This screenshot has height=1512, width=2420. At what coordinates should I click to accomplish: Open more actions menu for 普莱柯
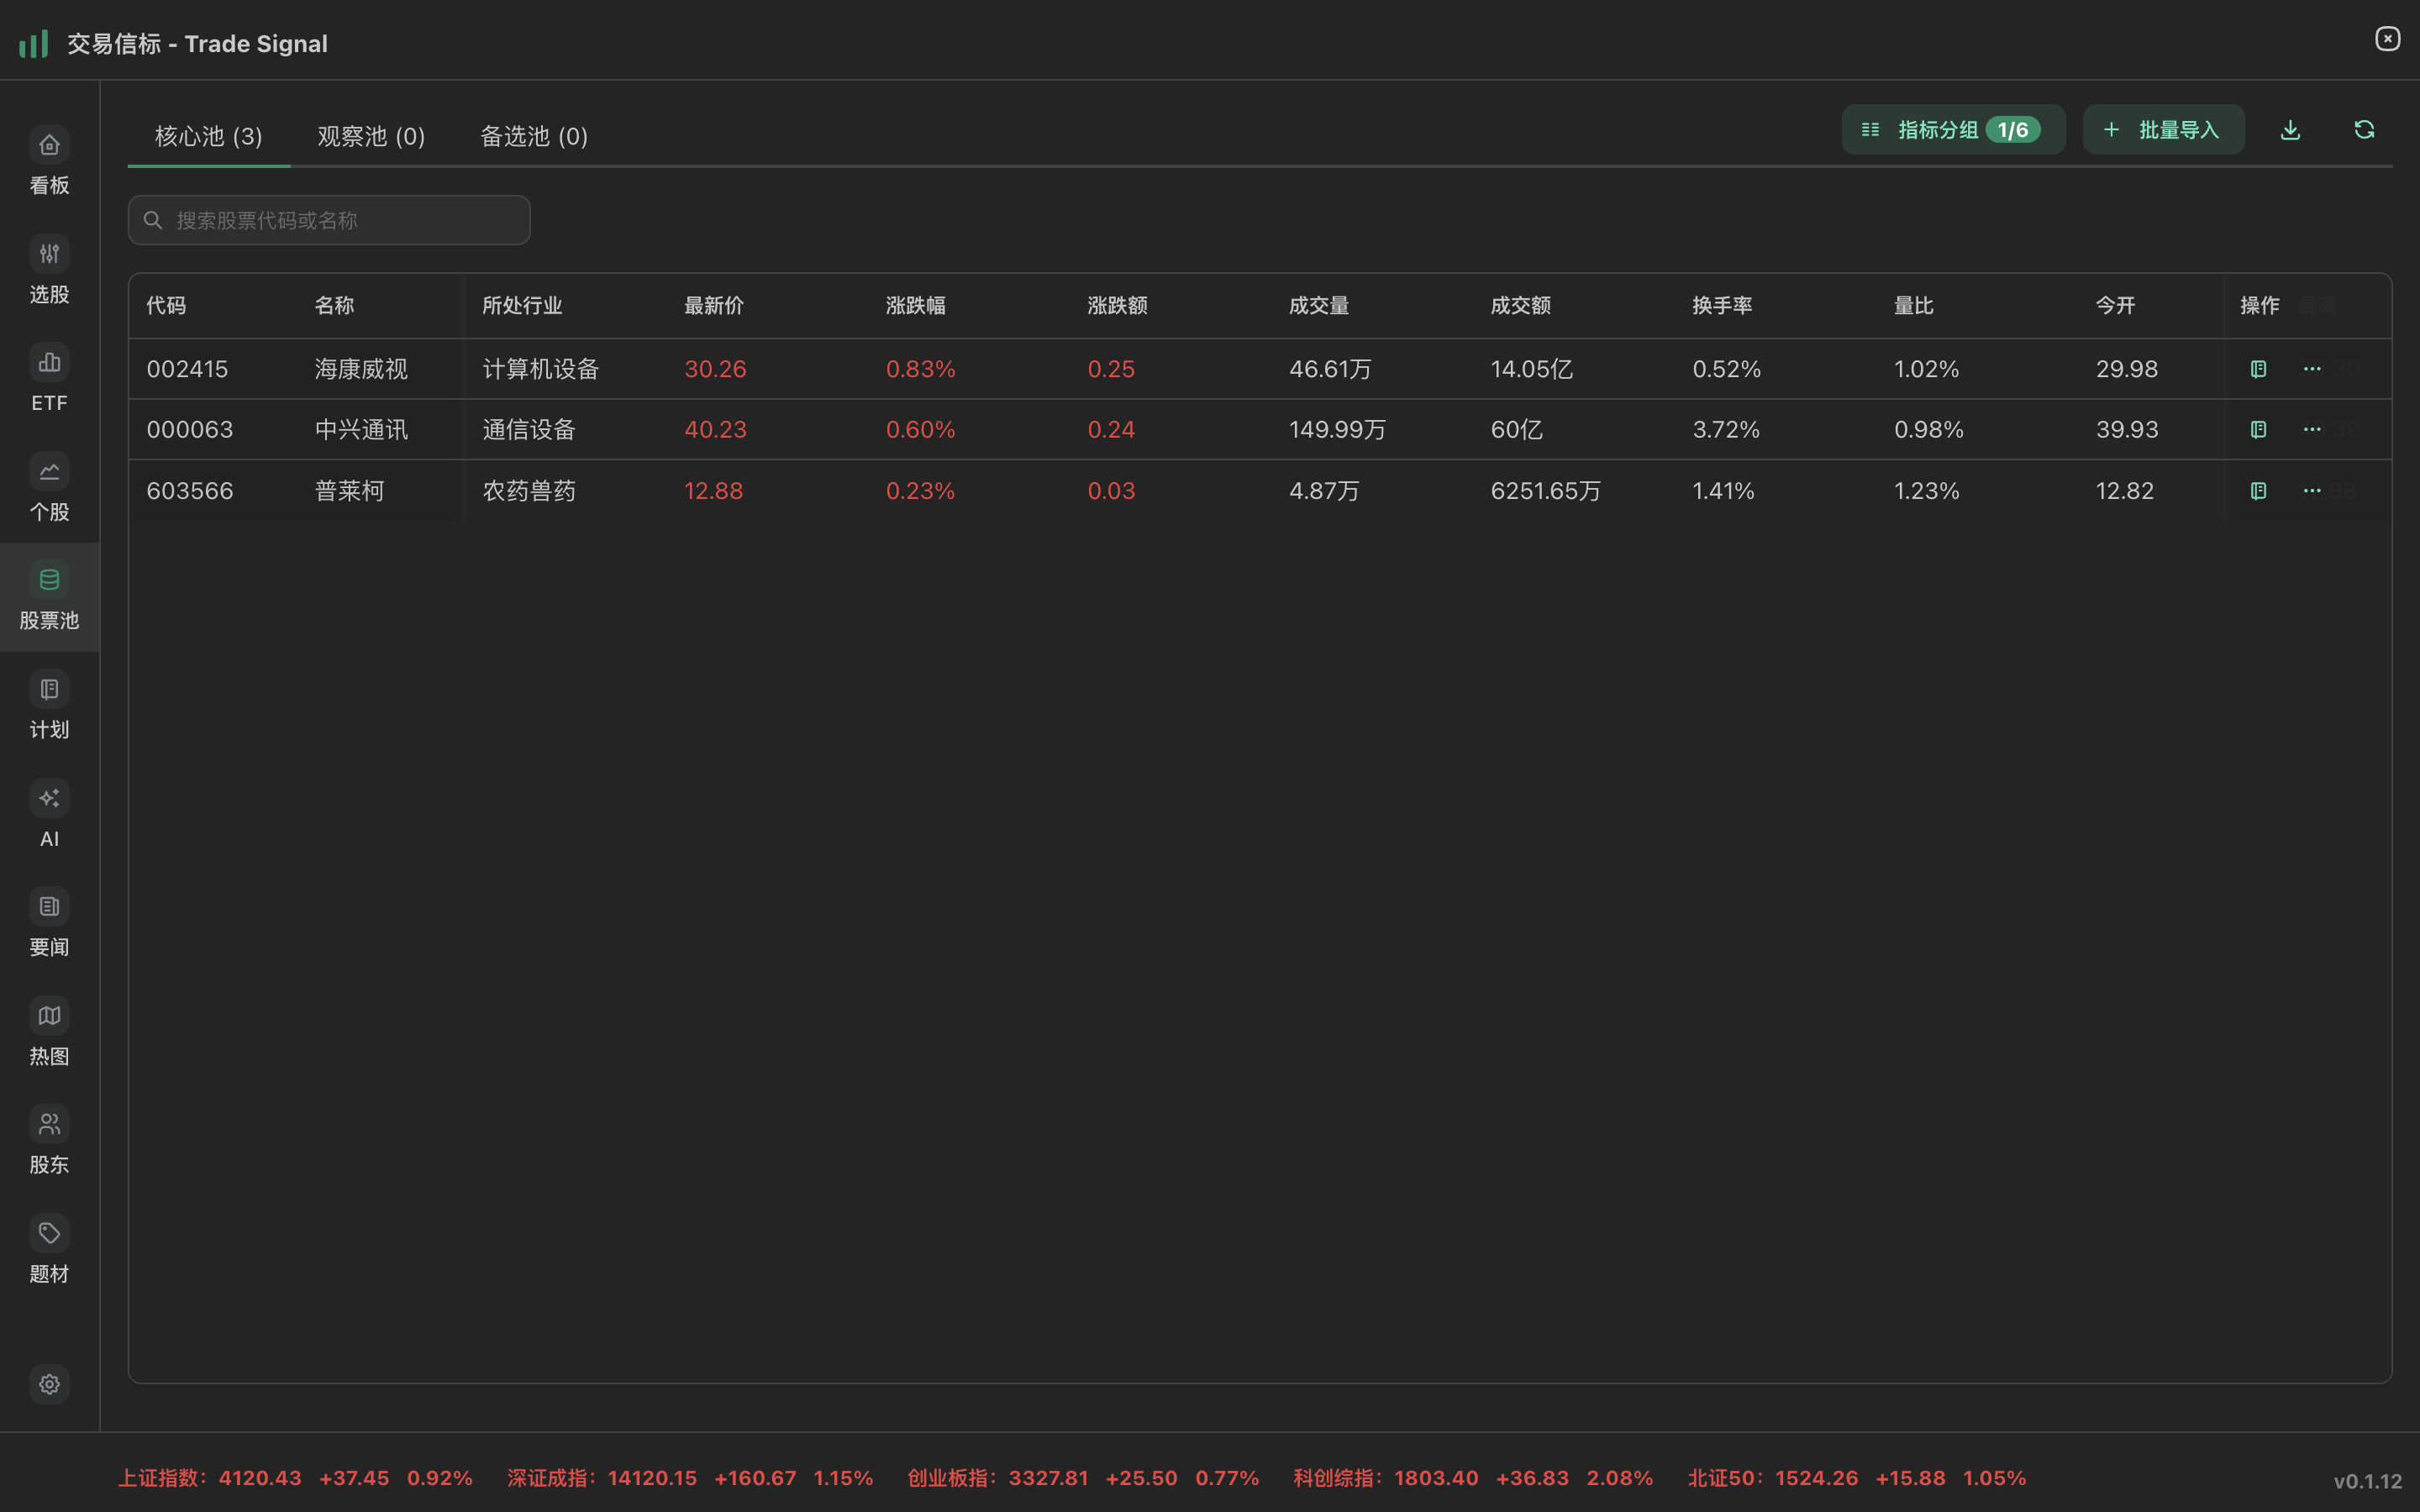2312,491
